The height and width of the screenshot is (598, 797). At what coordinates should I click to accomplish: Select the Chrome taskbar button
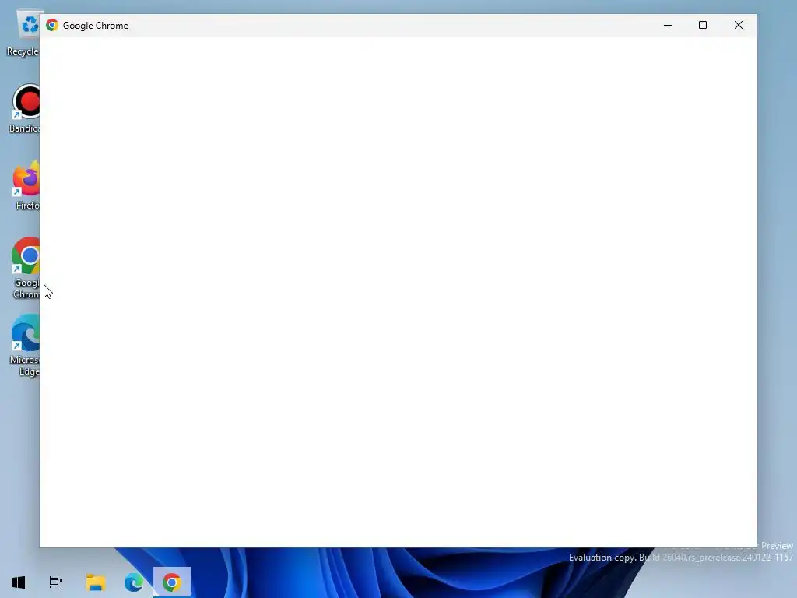click(x=172, y=582)
